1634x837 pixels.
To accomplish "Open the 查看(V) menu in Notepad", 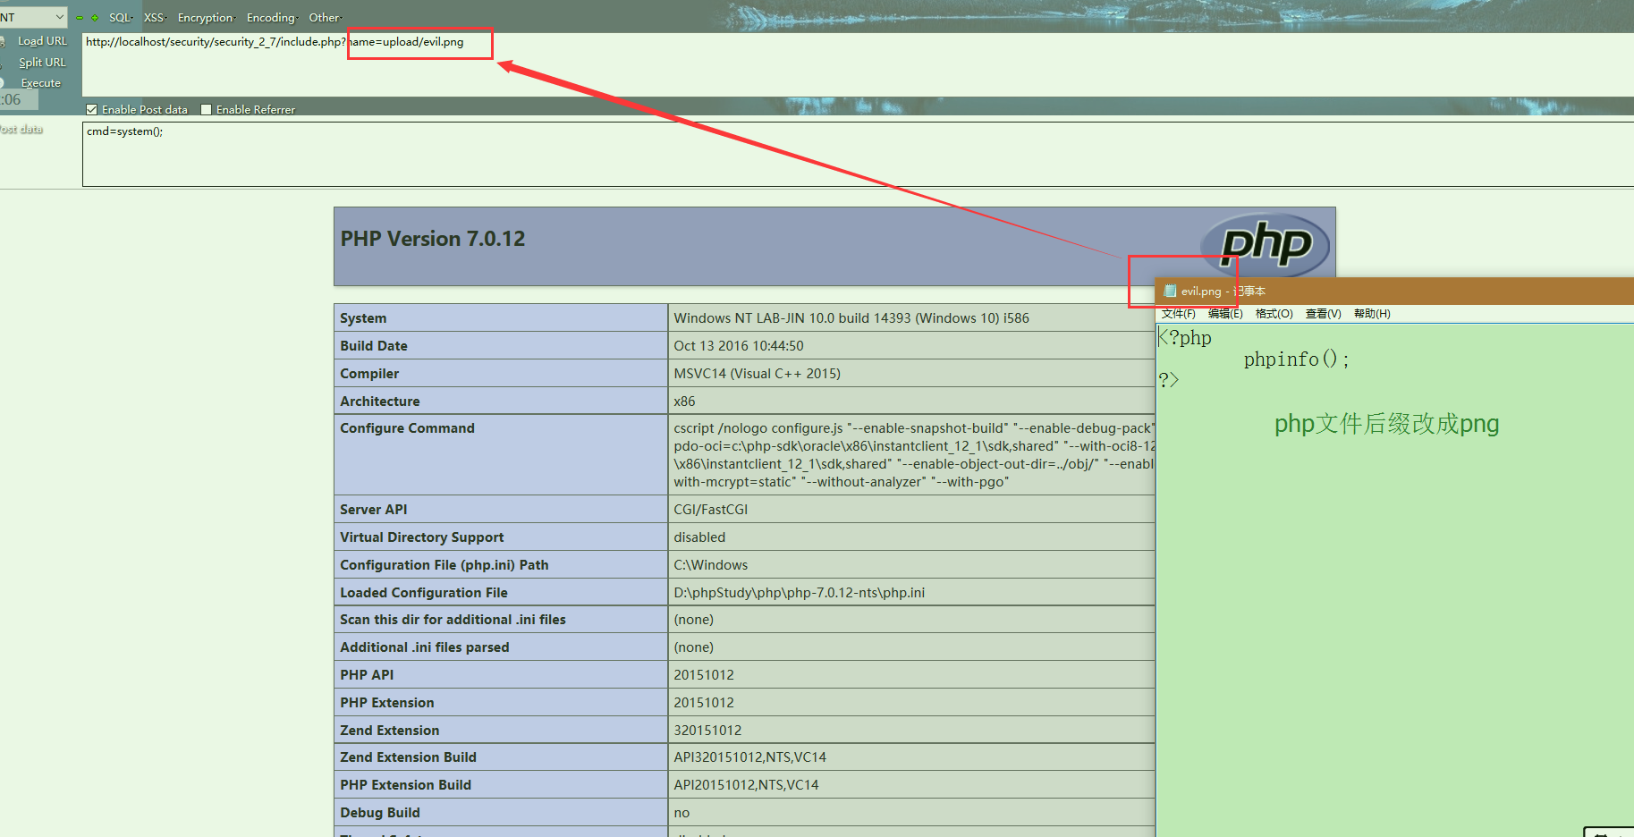I will pos(1323,314).
